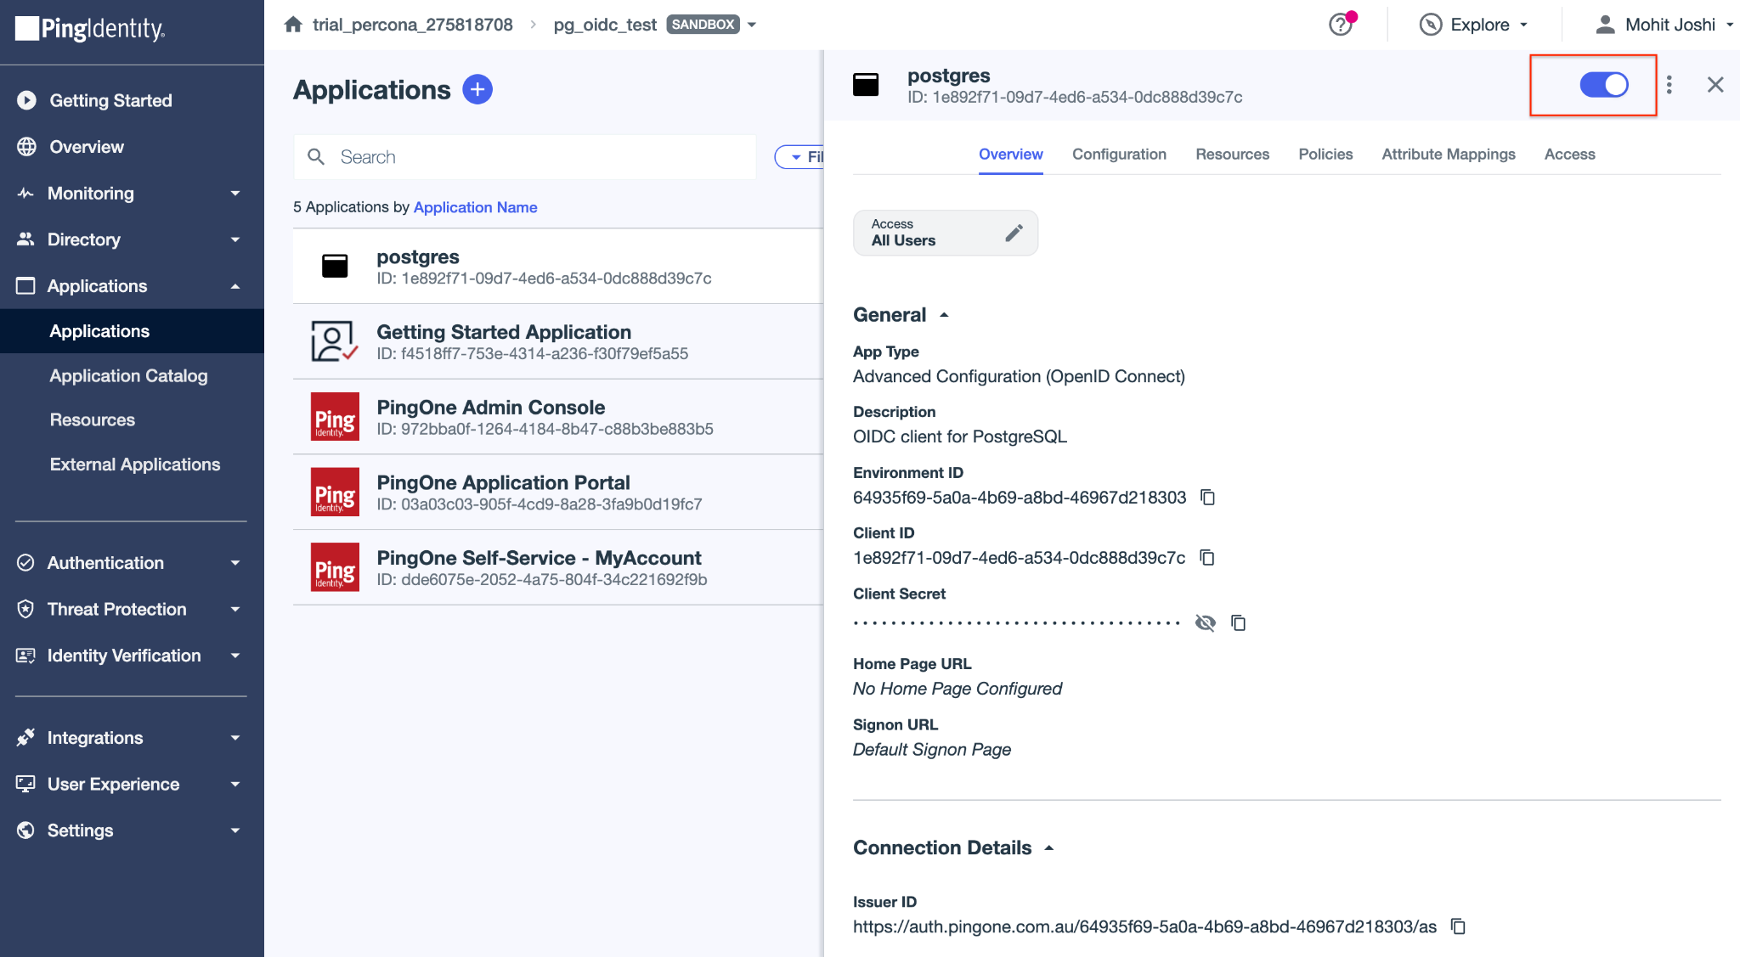Copy the Issuer ID URL
The width and height of the screenshot is (1740, 957).
1458,926
